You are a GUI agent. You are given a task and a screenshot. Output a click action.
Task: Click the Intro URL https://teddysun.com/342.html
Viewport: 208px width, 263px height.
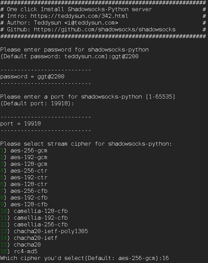(79, 16)
